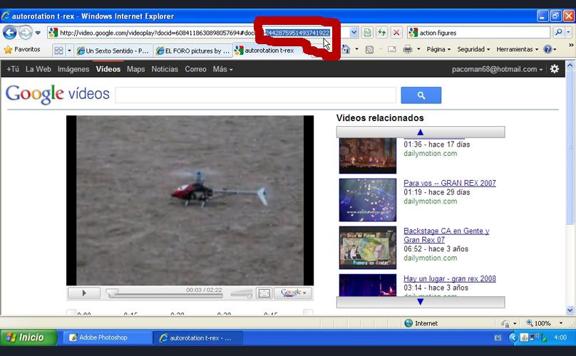576x356 pixels.
Task: Open pacoman68@hotmail.com account dropdown
Action: (497, 69)
